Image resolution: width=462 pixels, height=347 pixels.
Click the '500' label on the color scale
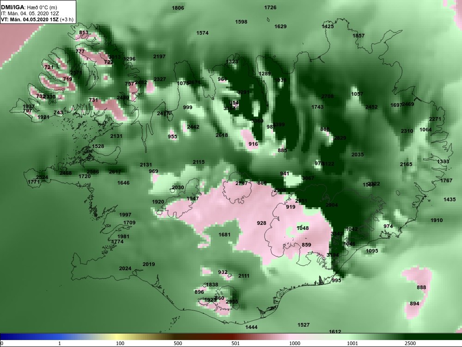tap(178, 343)
